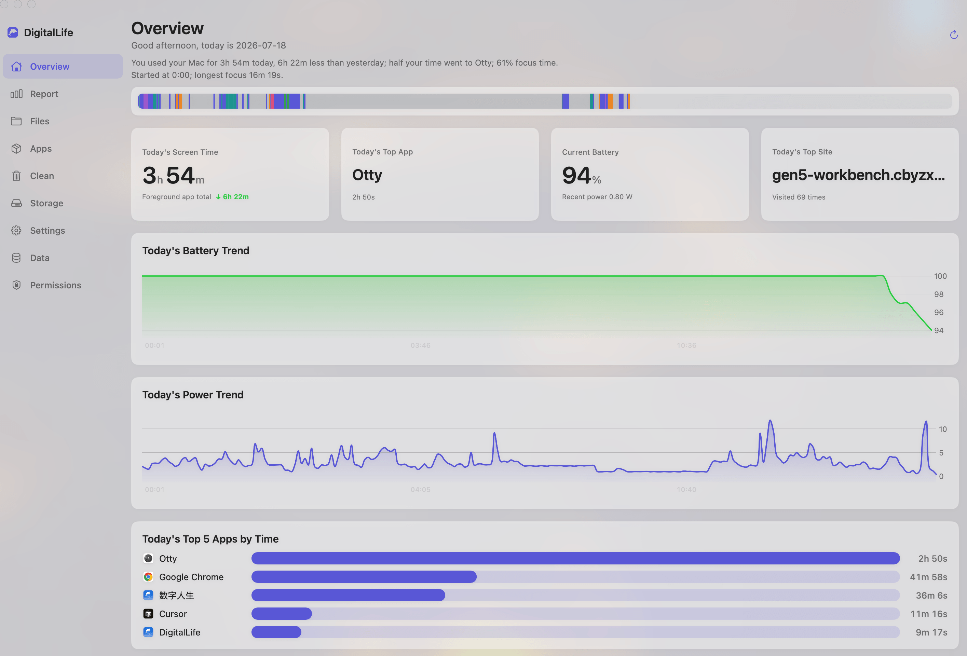Click the 'Recent power 0.80 W' text
The image size is (967, 656).
pyautogui.click(x=597, y=197)
